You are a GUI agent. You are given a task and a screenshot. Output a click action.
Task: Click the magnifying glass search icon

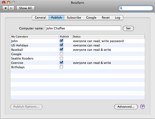click(121, 8)
